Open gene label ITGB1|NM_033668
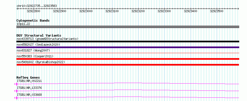Image resolution: width=247 pixels, height=101 pixels. coord(29,95)
